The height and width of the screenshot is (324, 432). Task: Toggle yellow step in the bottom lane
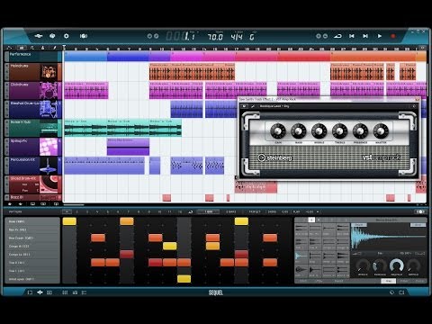(x=184, y=279)
